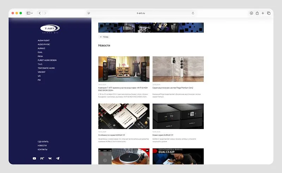Show the tab overview
Viewport: 282px width, 173px height.
pos(269,13)
